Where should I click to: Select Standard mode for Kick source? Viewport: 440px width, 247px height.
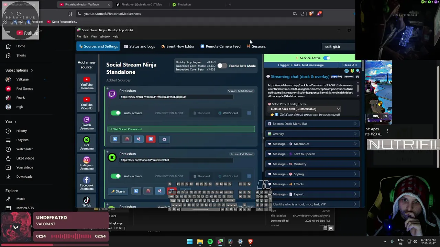[201, 176]
